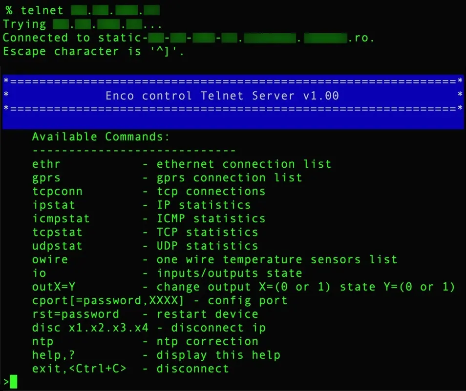466x391 pixels.
Task: Click the 'ntp' command name
Action: 43,342
